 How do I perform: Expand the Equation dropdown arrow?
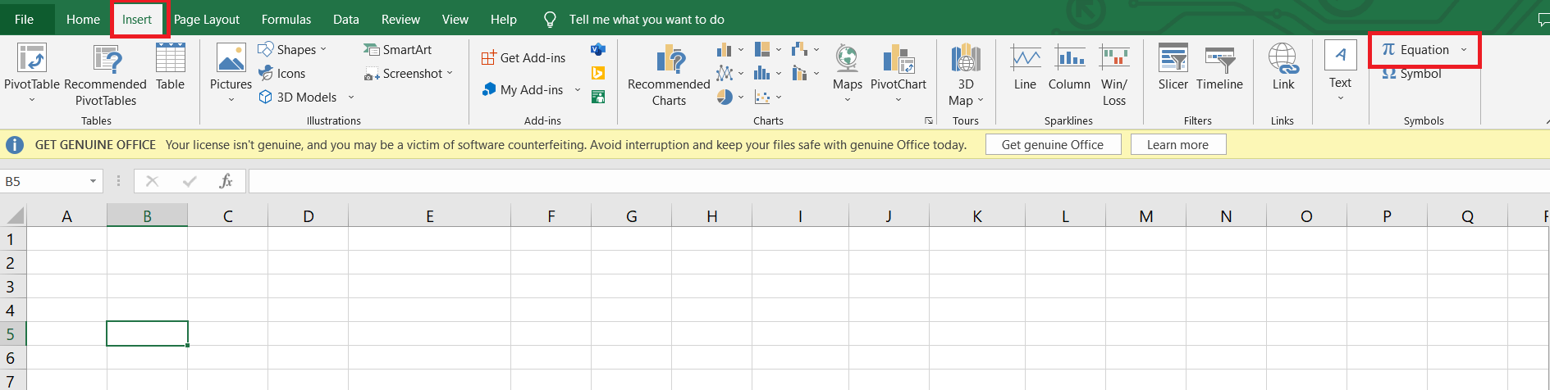(1464, 50)
